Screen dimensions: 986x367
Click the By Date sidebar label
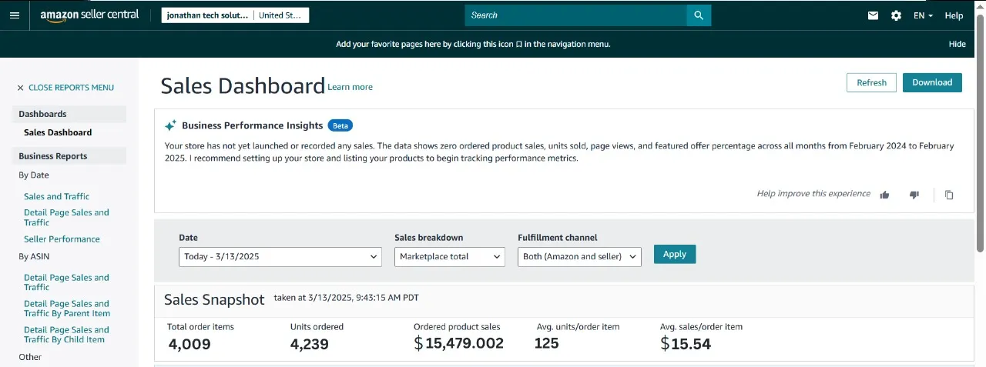(x=34, y=175)
